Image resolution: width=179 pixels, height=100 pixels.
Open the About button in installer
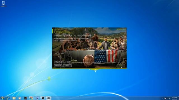coord(67,66)
